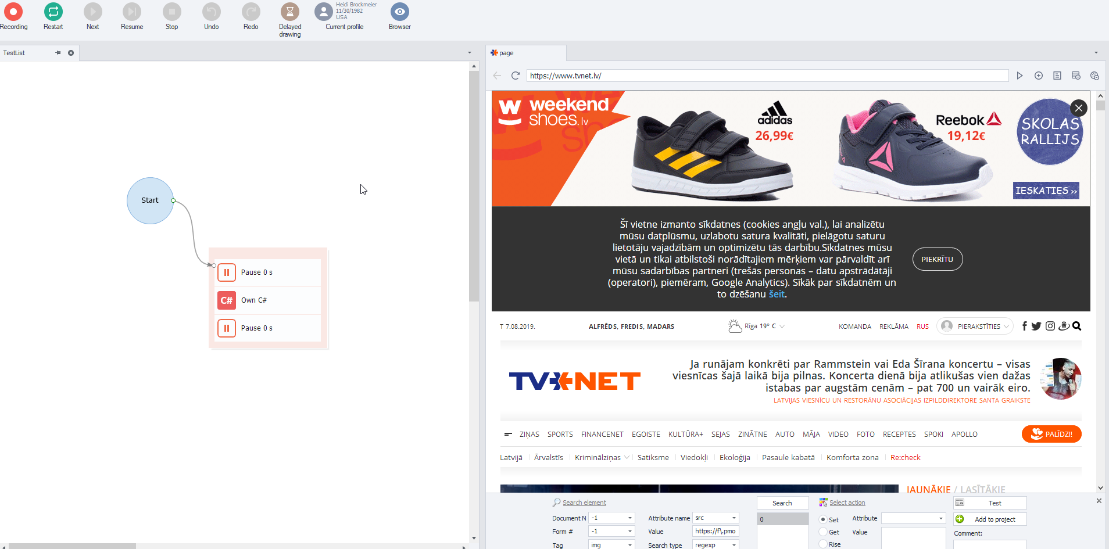
Task: Click the Search element link
Action: point(584,503)
